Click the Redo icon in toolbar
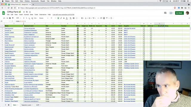 click(x=7, y=18)
